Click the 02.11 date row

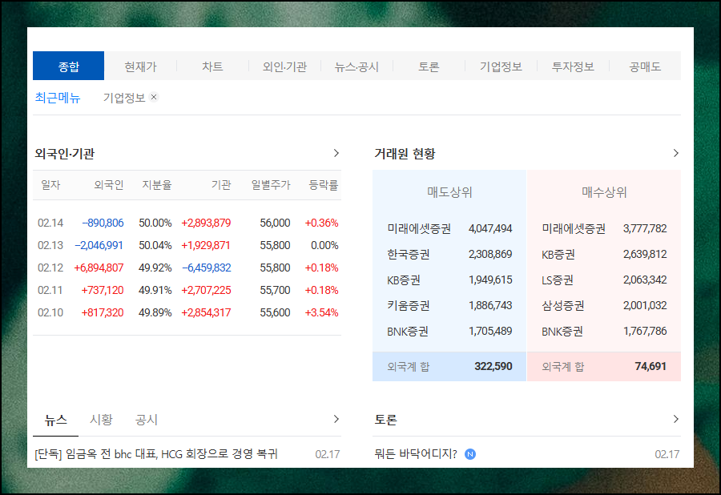50,291
